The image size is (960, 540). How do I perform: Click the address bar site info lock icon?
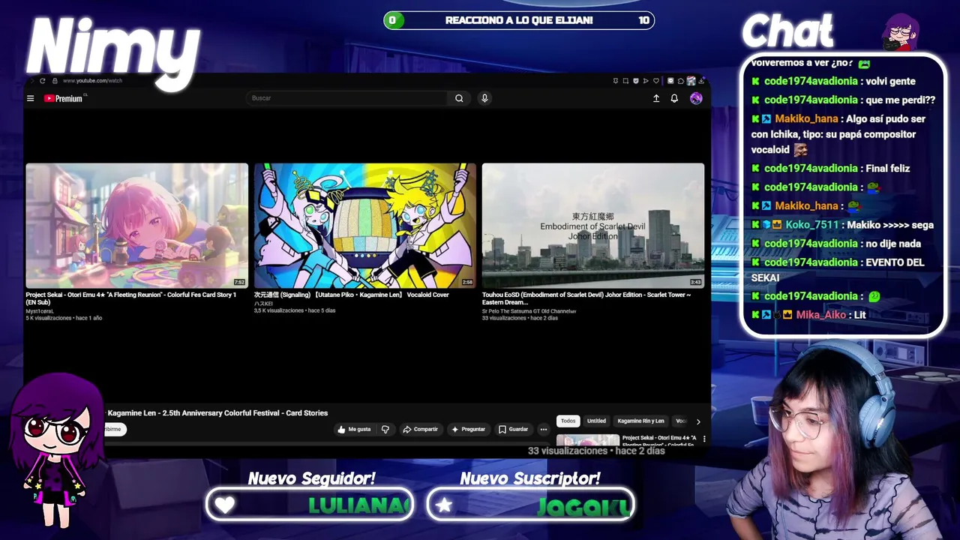point(55,81)
